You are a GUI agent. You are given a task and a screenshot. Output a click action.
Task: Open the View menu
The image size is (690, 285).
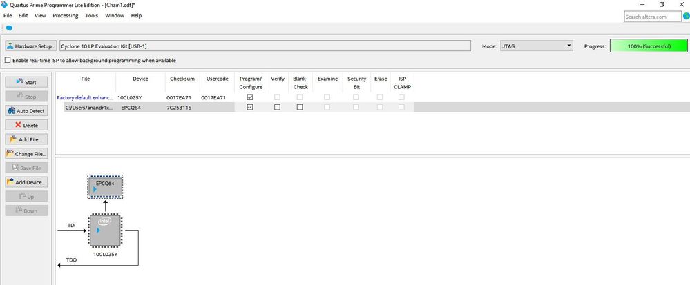[x=40, y=15]
